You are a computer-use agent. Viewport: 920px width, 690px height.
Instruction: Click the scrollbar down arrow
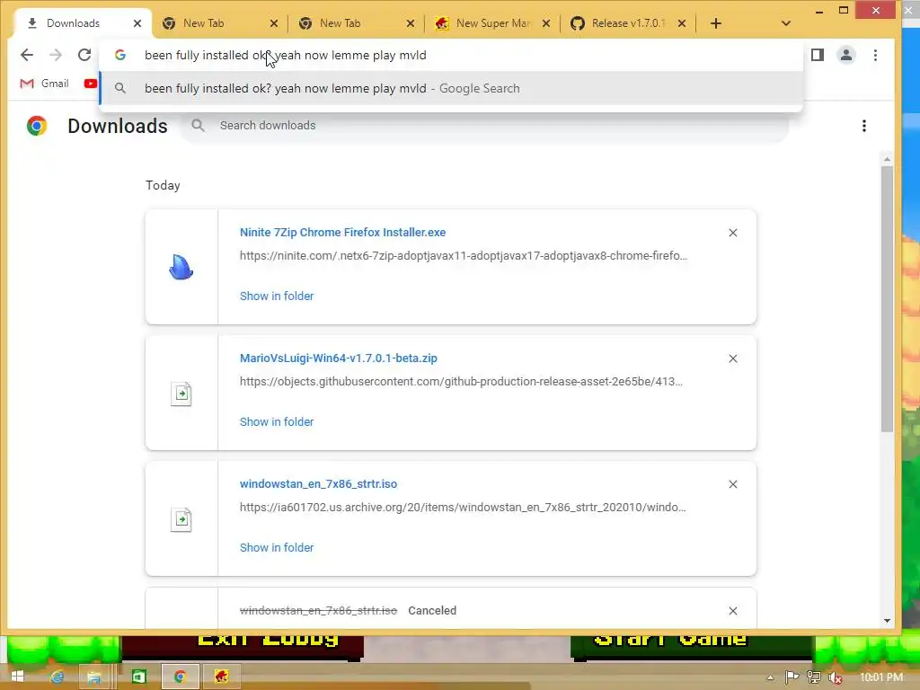point(887,621)
